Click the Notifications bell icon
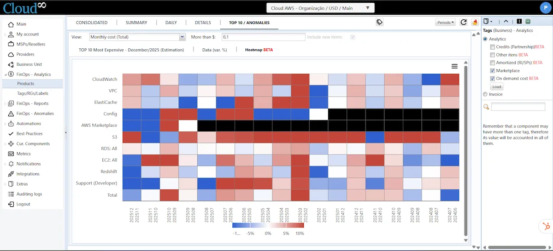Image resolution: width=553 pixels, height=251 pixels. coord(12,164)
